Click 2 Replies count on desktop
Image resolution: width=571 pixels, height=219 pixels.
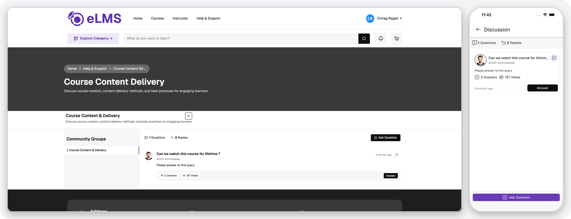pos(179,138)
